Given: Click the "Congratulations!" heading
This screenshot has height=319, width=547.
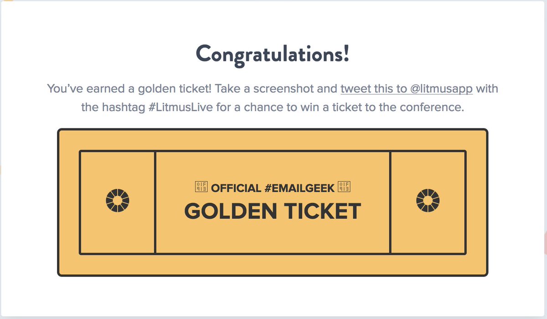Looking at the screenshot, I should tap(273, 55).
